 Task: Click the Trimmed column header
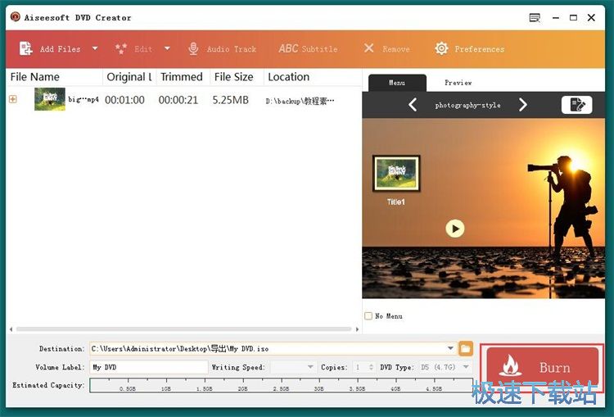tap(183, 77)
